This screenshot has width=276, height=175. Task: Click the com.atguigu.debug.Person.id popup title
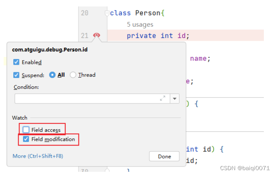point(50,50)
